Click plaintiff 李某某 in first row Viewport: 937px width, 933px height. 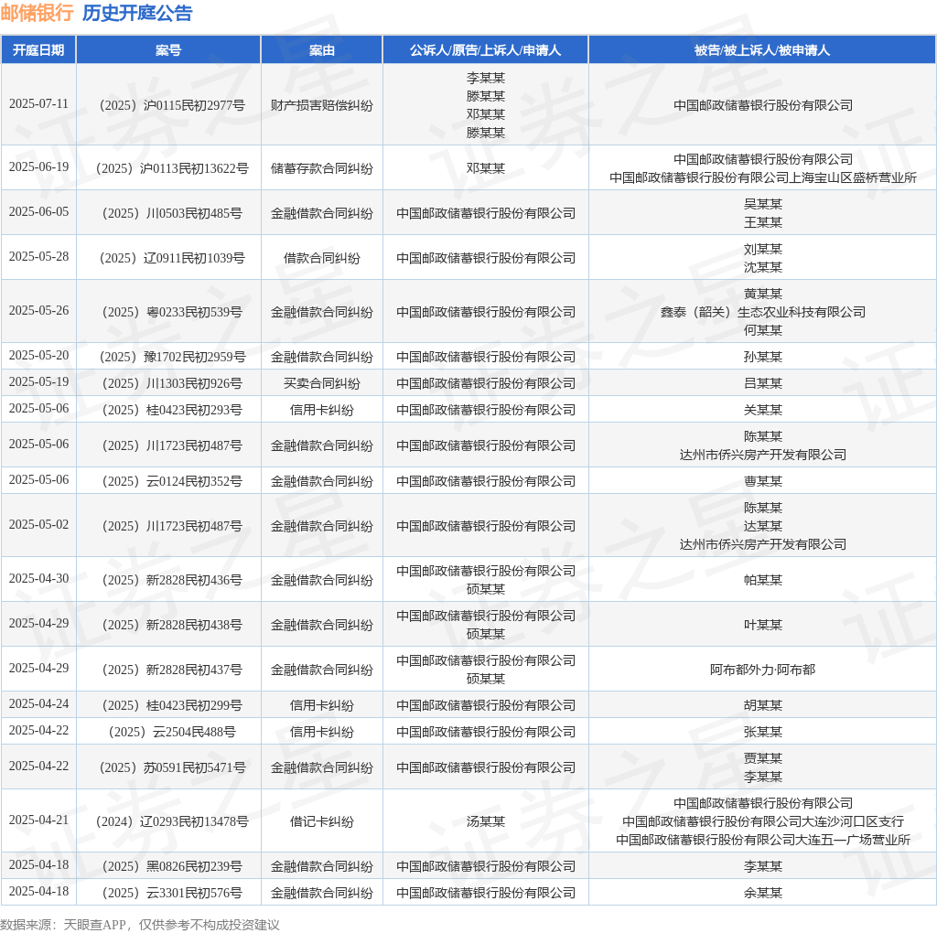coord(485,78)
